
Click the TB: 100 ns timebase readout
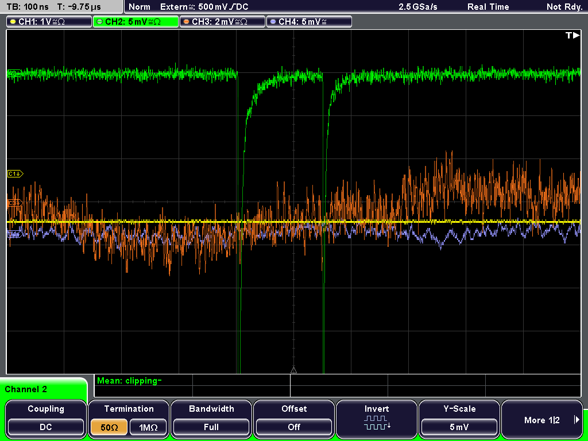point(28,7)
